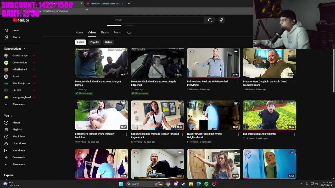Open Predator Gets Caught video thumbnail
The width and height of the screenshot is (335, 188).
click(x=270, y=63)
